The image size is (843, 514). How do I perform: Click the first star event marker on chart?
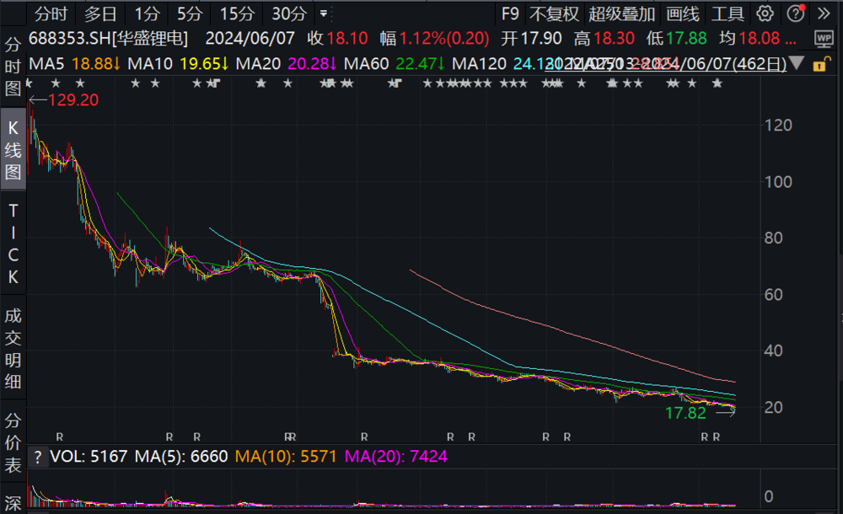(31, 83)
